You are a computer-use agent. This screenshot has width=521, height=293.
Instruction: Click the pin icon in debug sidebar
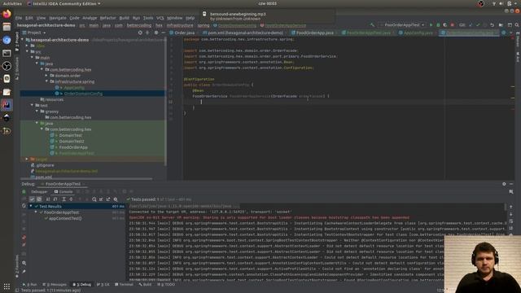(24, 271)
